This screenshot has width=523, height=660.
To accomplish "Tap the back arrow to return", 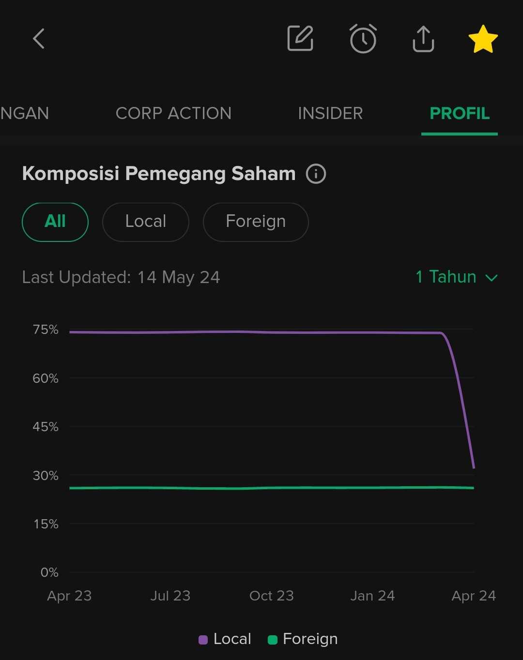I will (39, 39).
